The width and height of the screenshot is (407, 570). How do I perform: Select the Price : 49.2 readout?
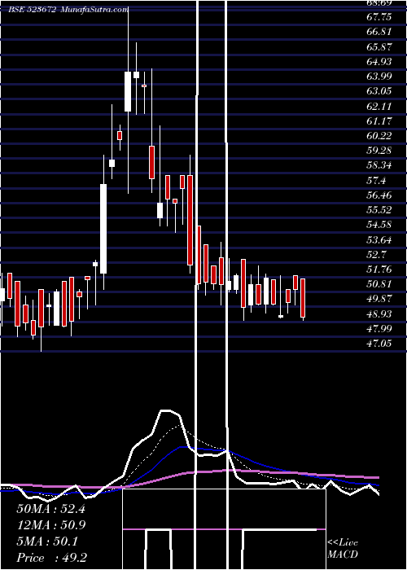click(51, 559)
